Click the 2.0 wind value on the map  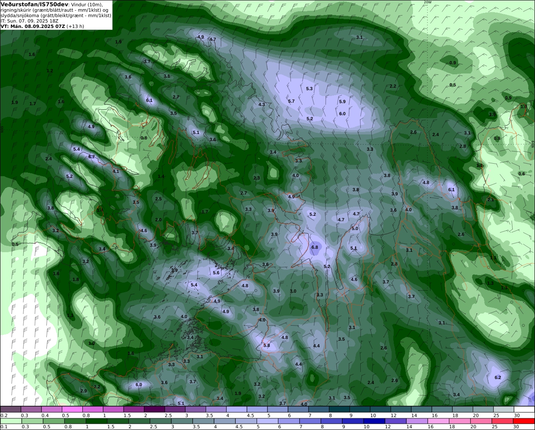pos(158,220)
